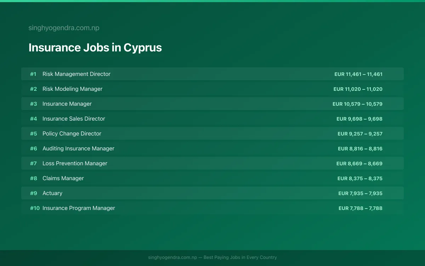Click the #3 rank number
The height and width of the screenshot is (266, 425).
(34, 104)
